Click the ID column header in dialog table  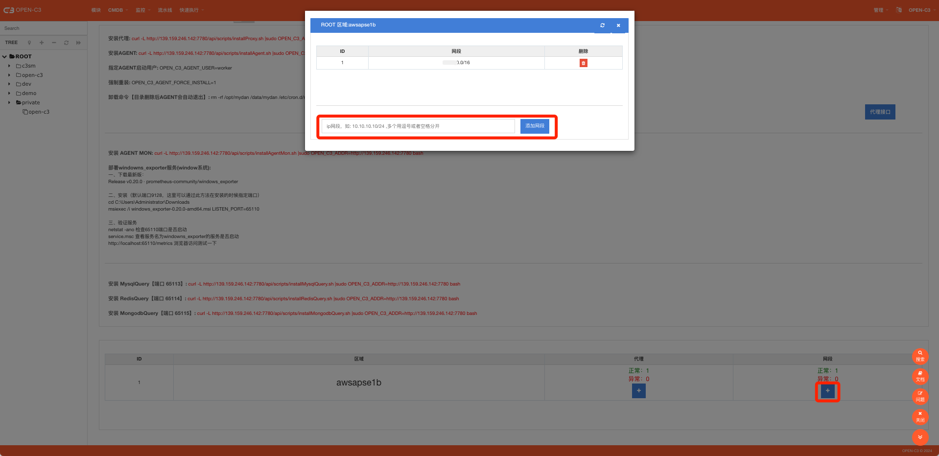tap(342, 51)
